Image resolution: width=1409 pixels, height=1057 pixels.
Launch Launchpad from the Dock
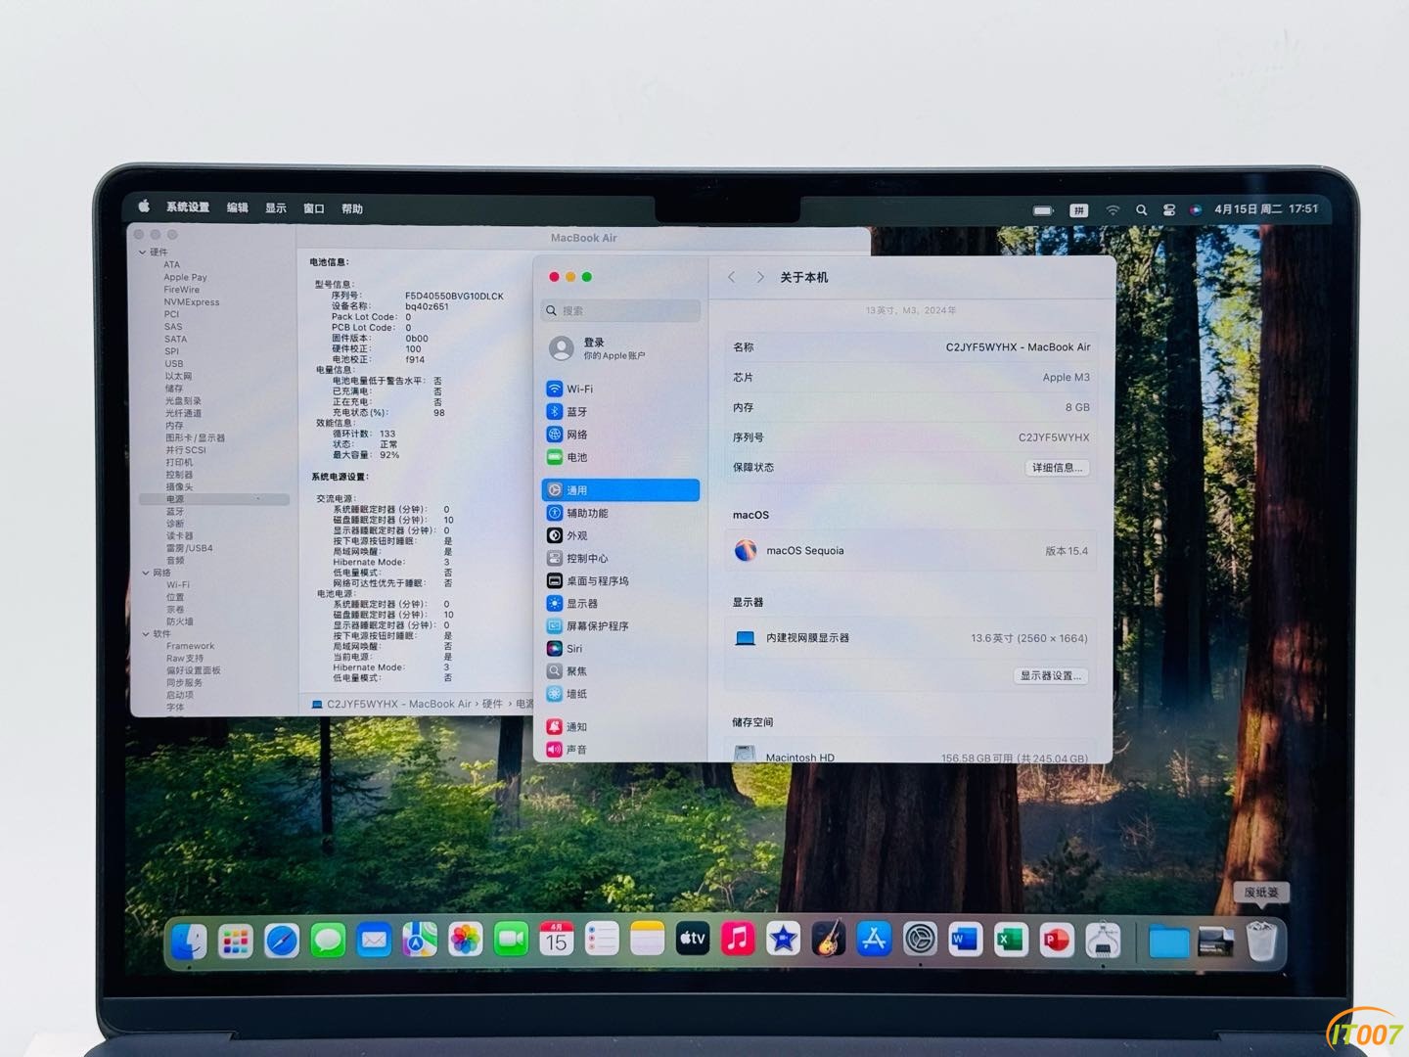(236, 942)
